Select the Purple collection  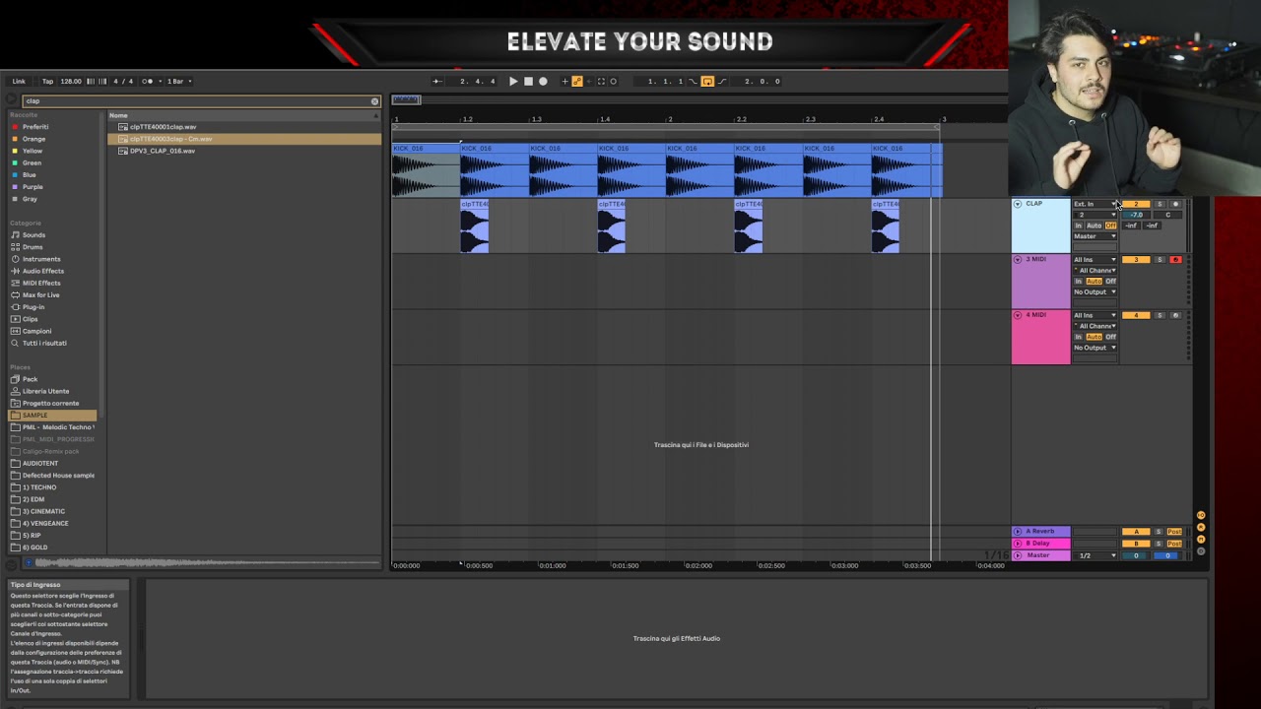point(33,187)
